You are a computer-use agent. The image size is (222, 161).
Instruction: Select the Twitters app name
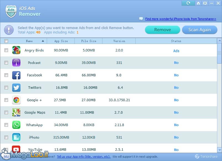click(35, 88)
